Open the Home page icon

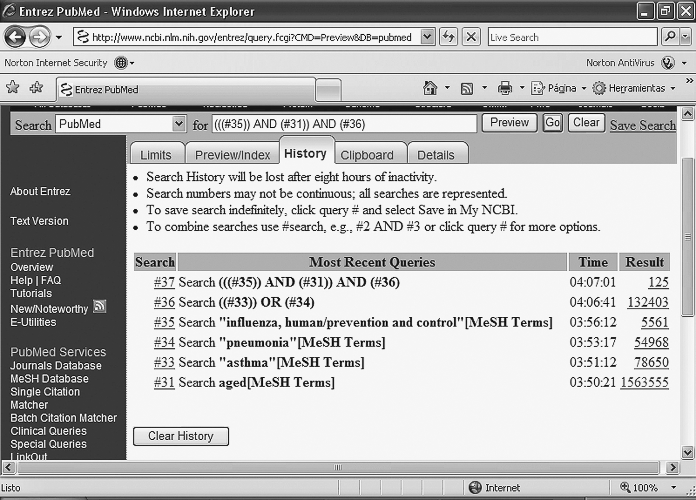[430, 88]
